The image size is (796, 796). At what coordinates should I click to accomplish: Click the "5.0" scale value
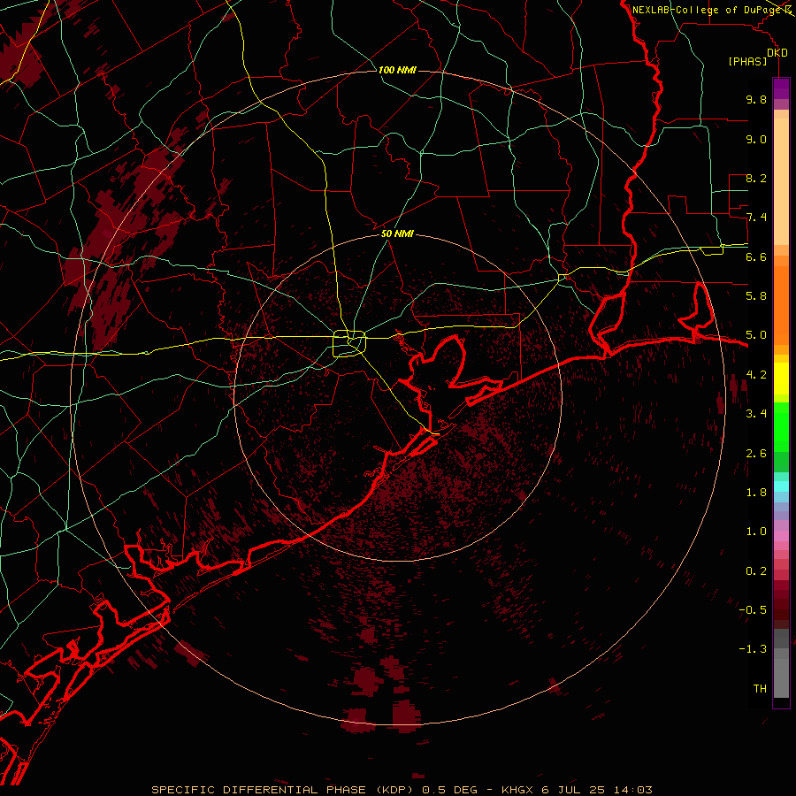click(x=756, y=335)
